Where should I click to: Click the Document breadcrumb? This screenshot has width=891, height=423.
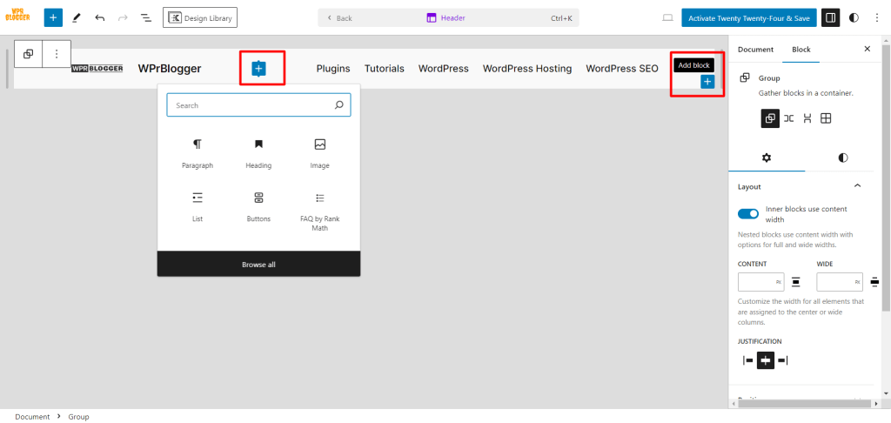pyautogui.click(x=32, y=417)
